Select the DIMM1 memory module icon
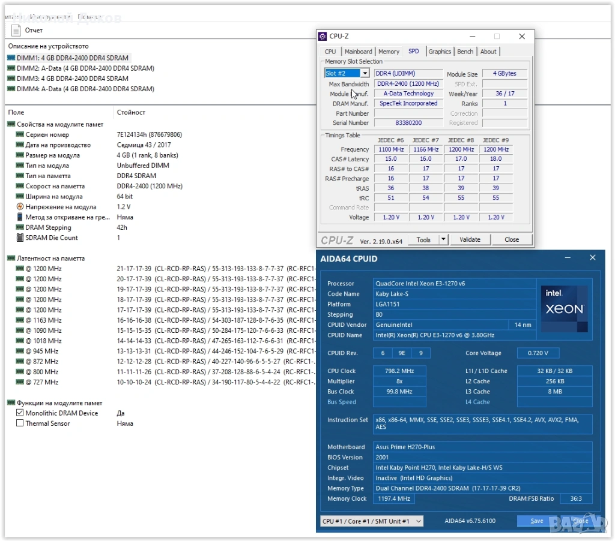Viewport: 615px width, 541px height. point(11,58)
